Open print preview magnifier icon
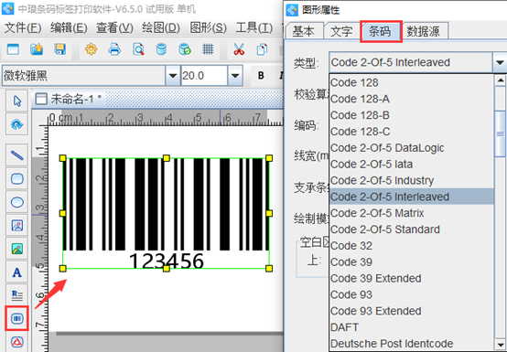507x352 pixels. (x=138, y=49)
